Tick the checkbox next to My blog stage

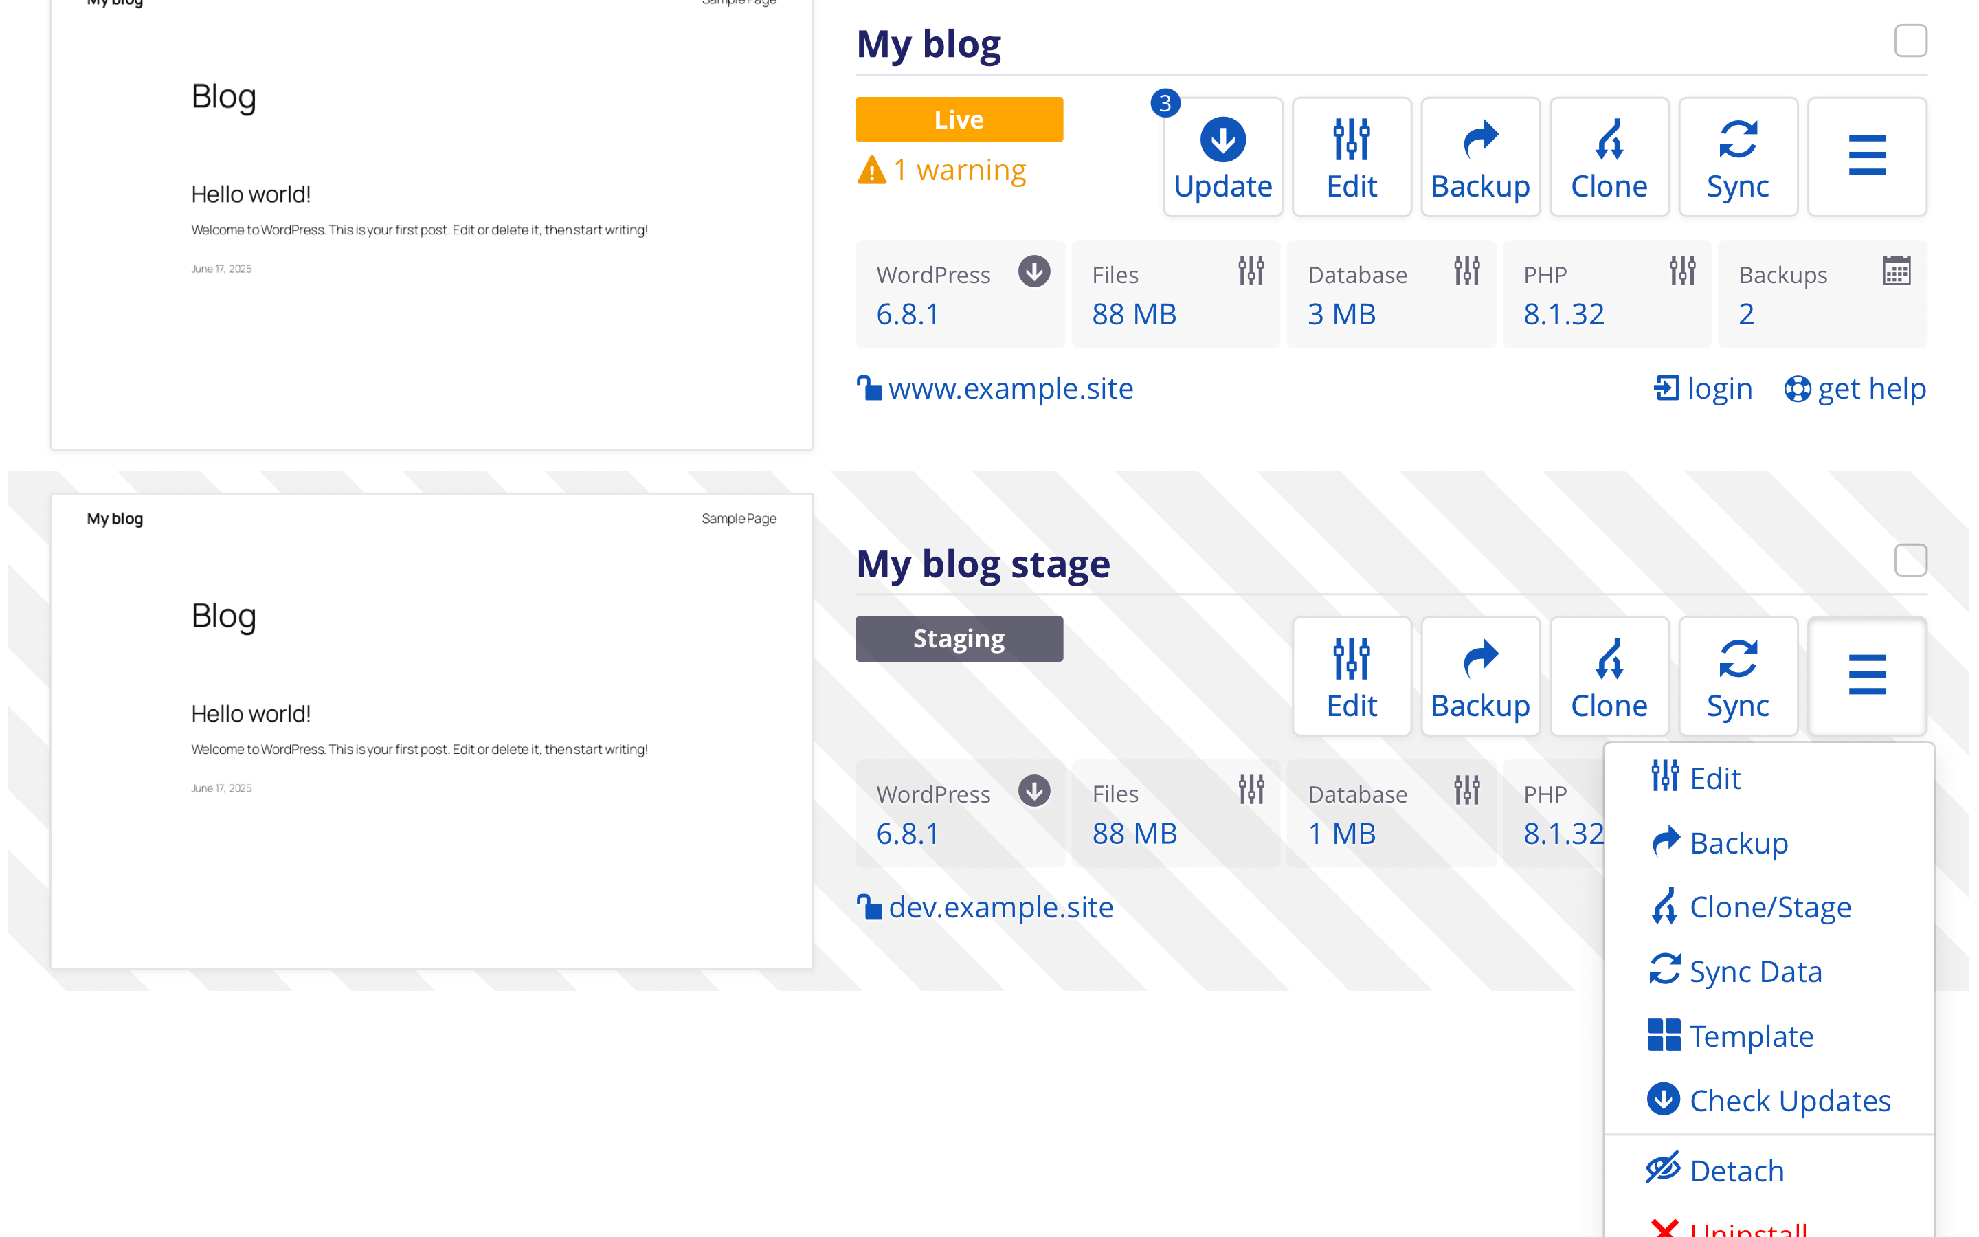[1910, 560]
